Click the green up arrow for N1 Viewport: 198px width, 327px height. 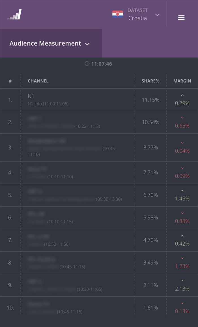pyautogui.click(x=182, y=95)
